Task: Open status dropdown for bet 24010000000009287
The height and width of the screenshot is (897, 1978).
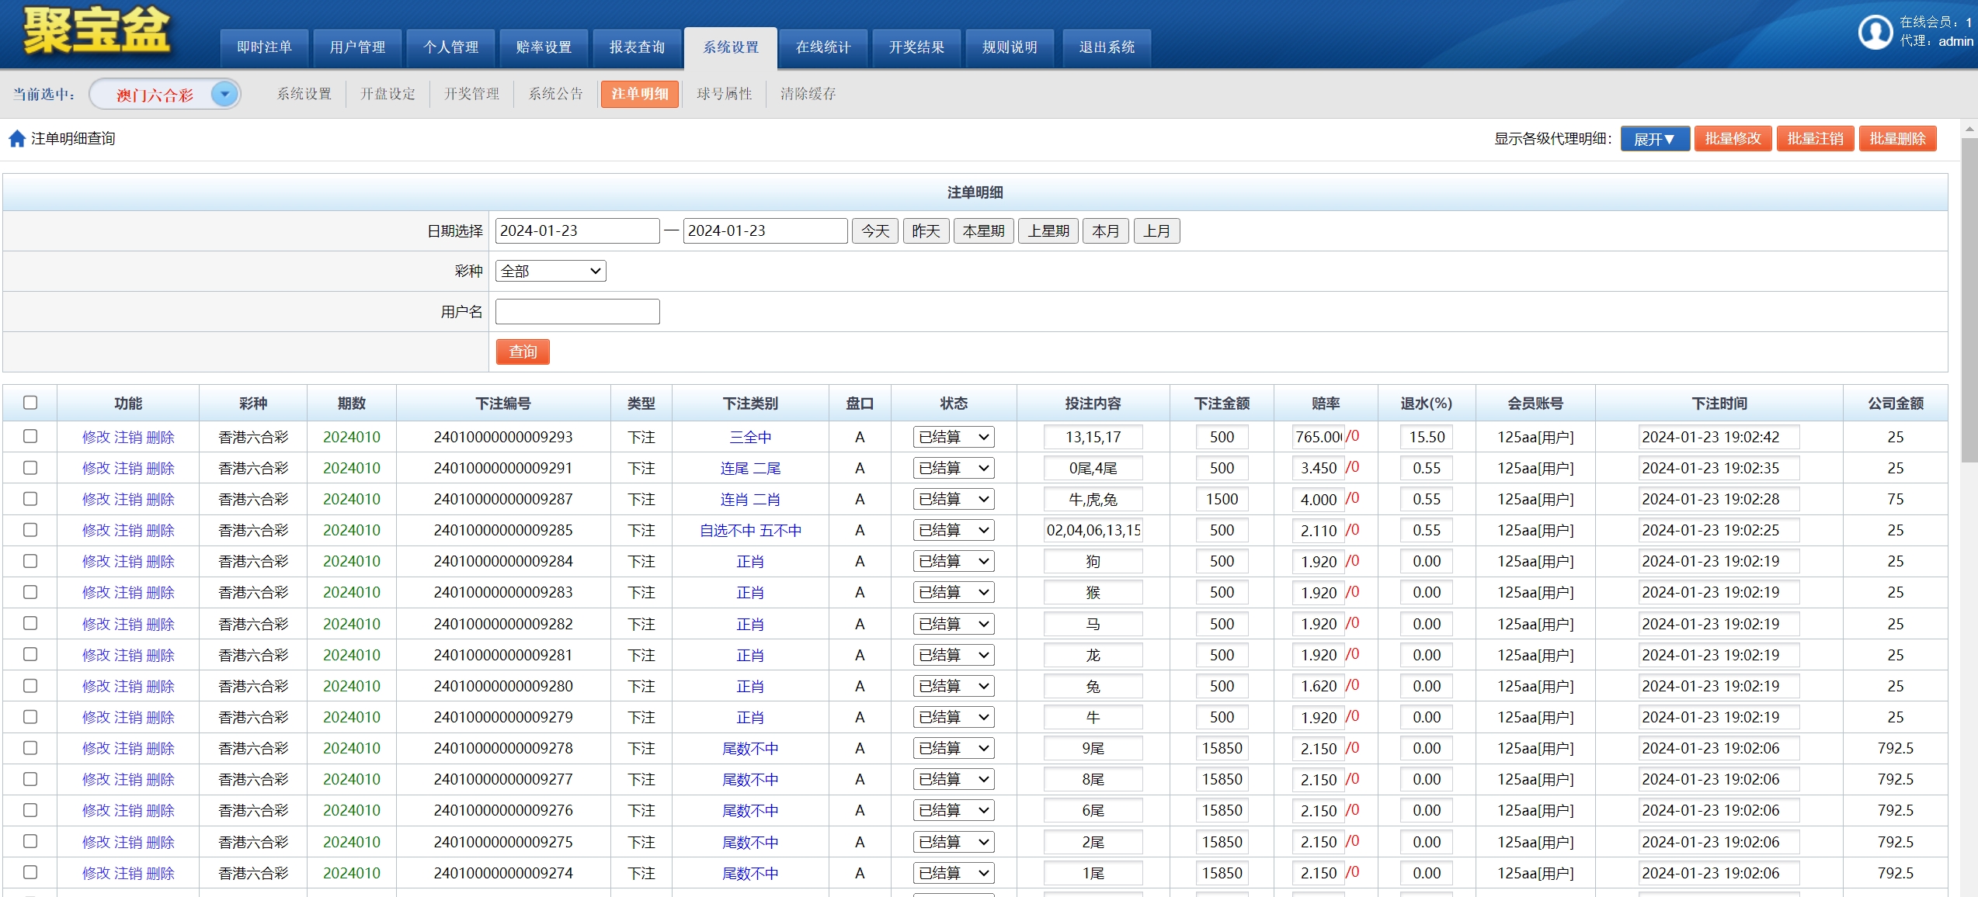Action: tap(954, 499)
